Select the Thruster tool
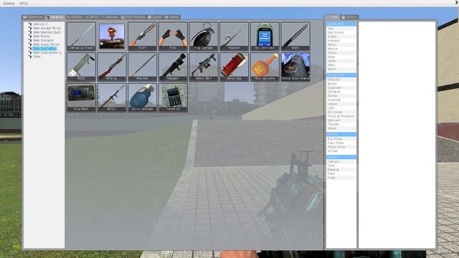The height and width of the screenshot is (258, 459). [x=341, y=124]
